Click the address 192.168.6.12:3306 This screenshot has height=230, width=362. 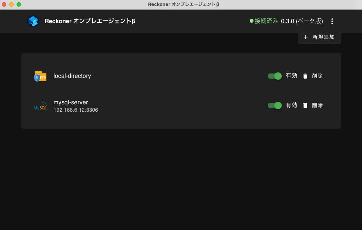76,110
